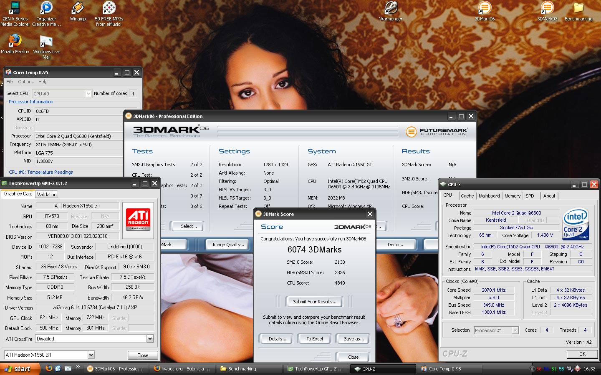Switch to hwbot.org Firefox taskbar button

182,369
